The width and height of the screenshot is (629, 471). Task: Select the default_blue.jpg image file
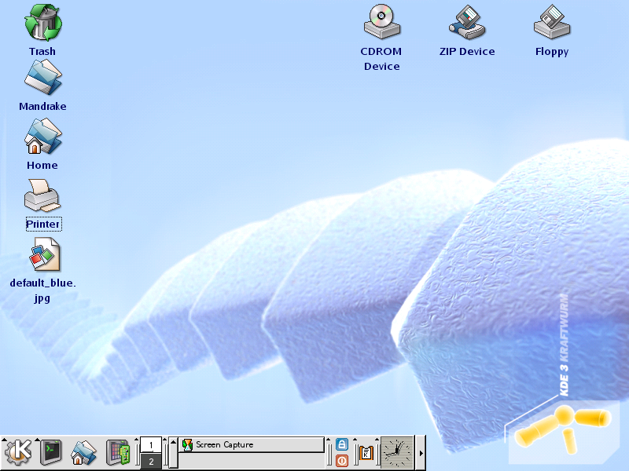click(44, 254)
